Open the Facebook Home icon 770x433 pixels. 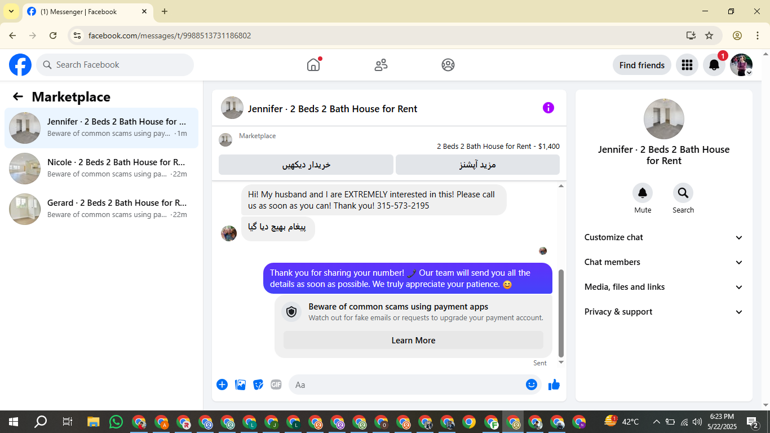coord(313,65)
